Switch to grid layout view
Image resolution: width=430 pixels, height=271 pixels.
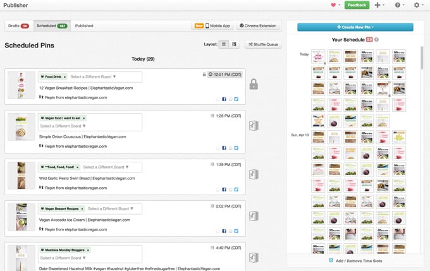[x=234, y=44]
